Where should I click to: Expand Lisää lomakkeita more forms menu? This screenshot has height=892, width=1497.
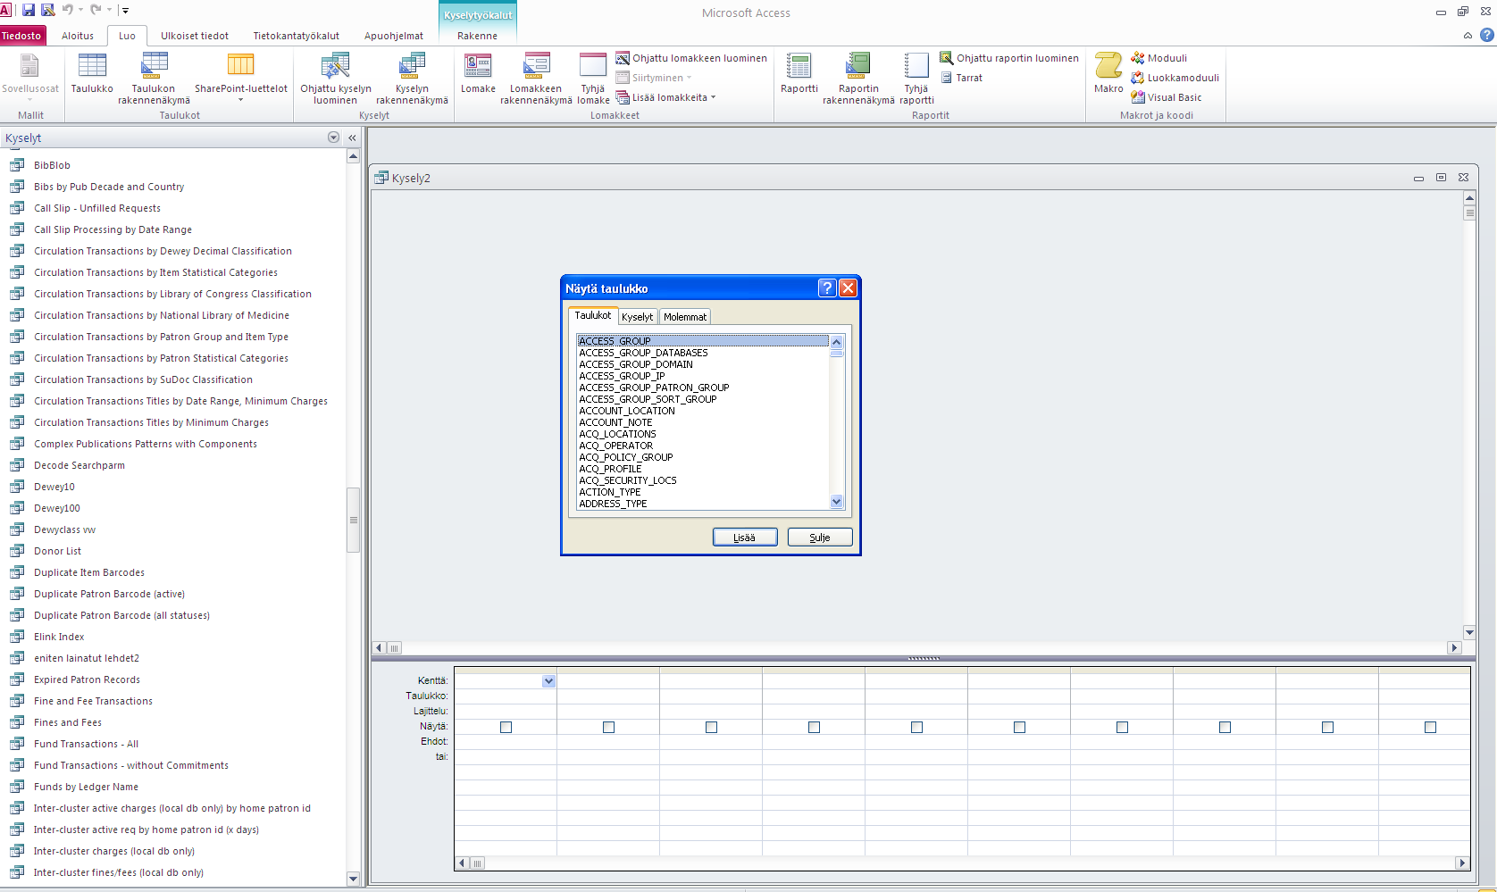(666, 97)
